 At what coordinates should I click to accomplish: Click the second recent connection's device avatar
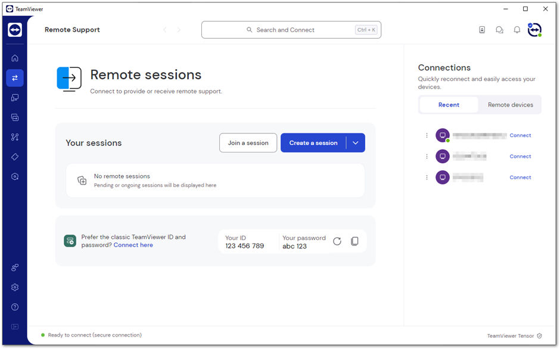coord(443,157)
